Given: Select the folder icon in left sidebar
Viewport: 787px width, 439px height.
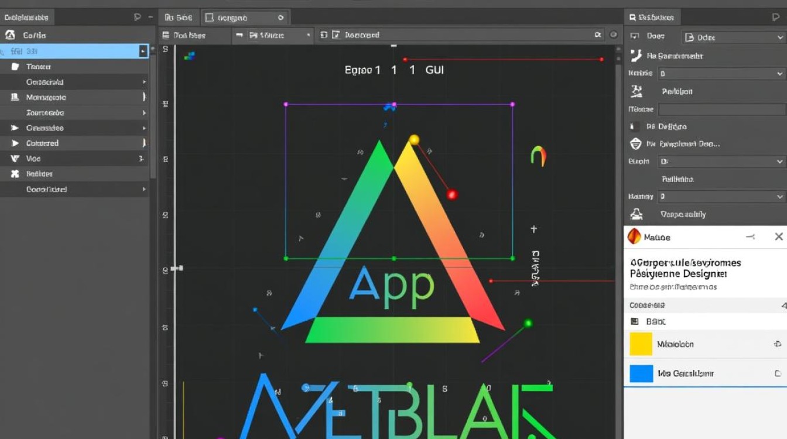Looking at the screenshot, I should click(15, 67).
